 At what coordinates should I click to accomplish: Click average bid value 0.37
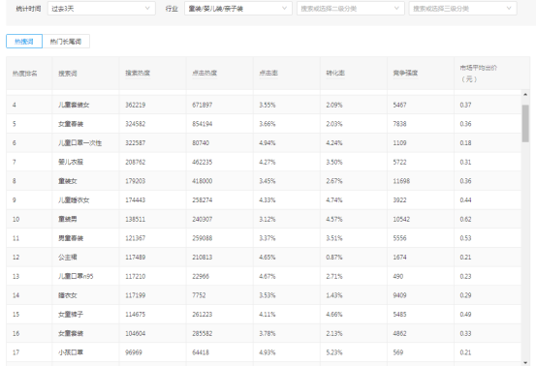pyautogui.click(x=465, y=105)
